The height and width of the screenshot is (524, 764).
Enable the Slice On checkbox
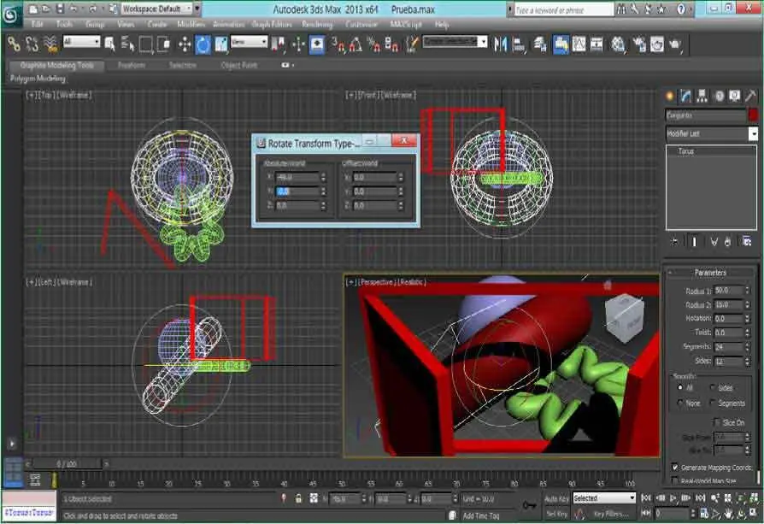pos(716,422)
